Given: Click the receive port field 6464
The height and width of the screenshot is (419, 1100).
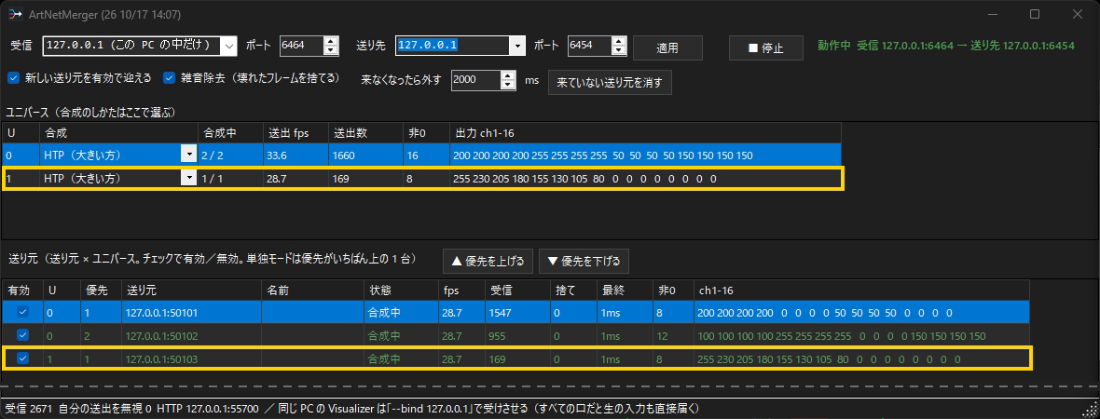Looking at the screenshot, I should 301,47.
